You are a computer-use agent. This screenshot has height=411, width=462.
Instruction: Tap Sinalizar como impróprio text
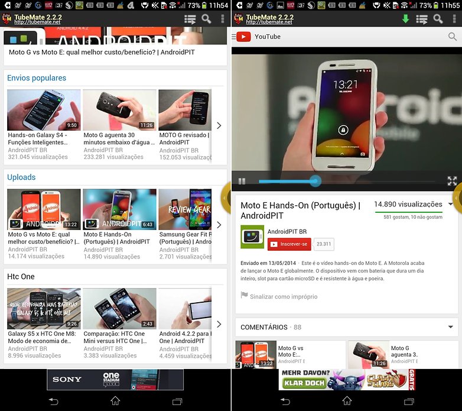(x=284, y=297)
